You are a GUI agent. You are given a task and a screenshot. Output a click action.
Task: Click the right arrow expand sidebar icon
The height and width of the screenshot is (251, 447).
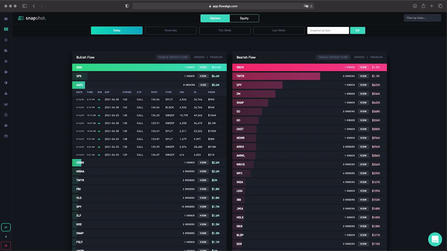[6, 237]
